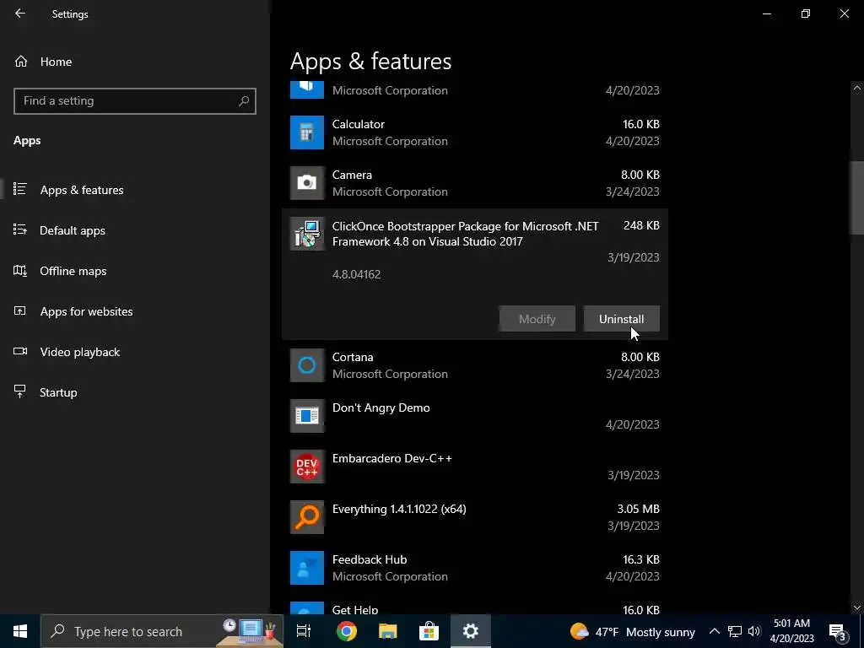Select the Cortana entry name

[353, 357]
